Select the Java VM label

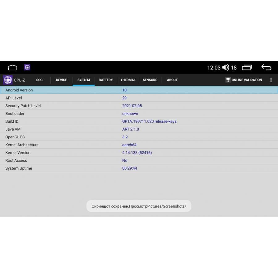click(13, 129)
